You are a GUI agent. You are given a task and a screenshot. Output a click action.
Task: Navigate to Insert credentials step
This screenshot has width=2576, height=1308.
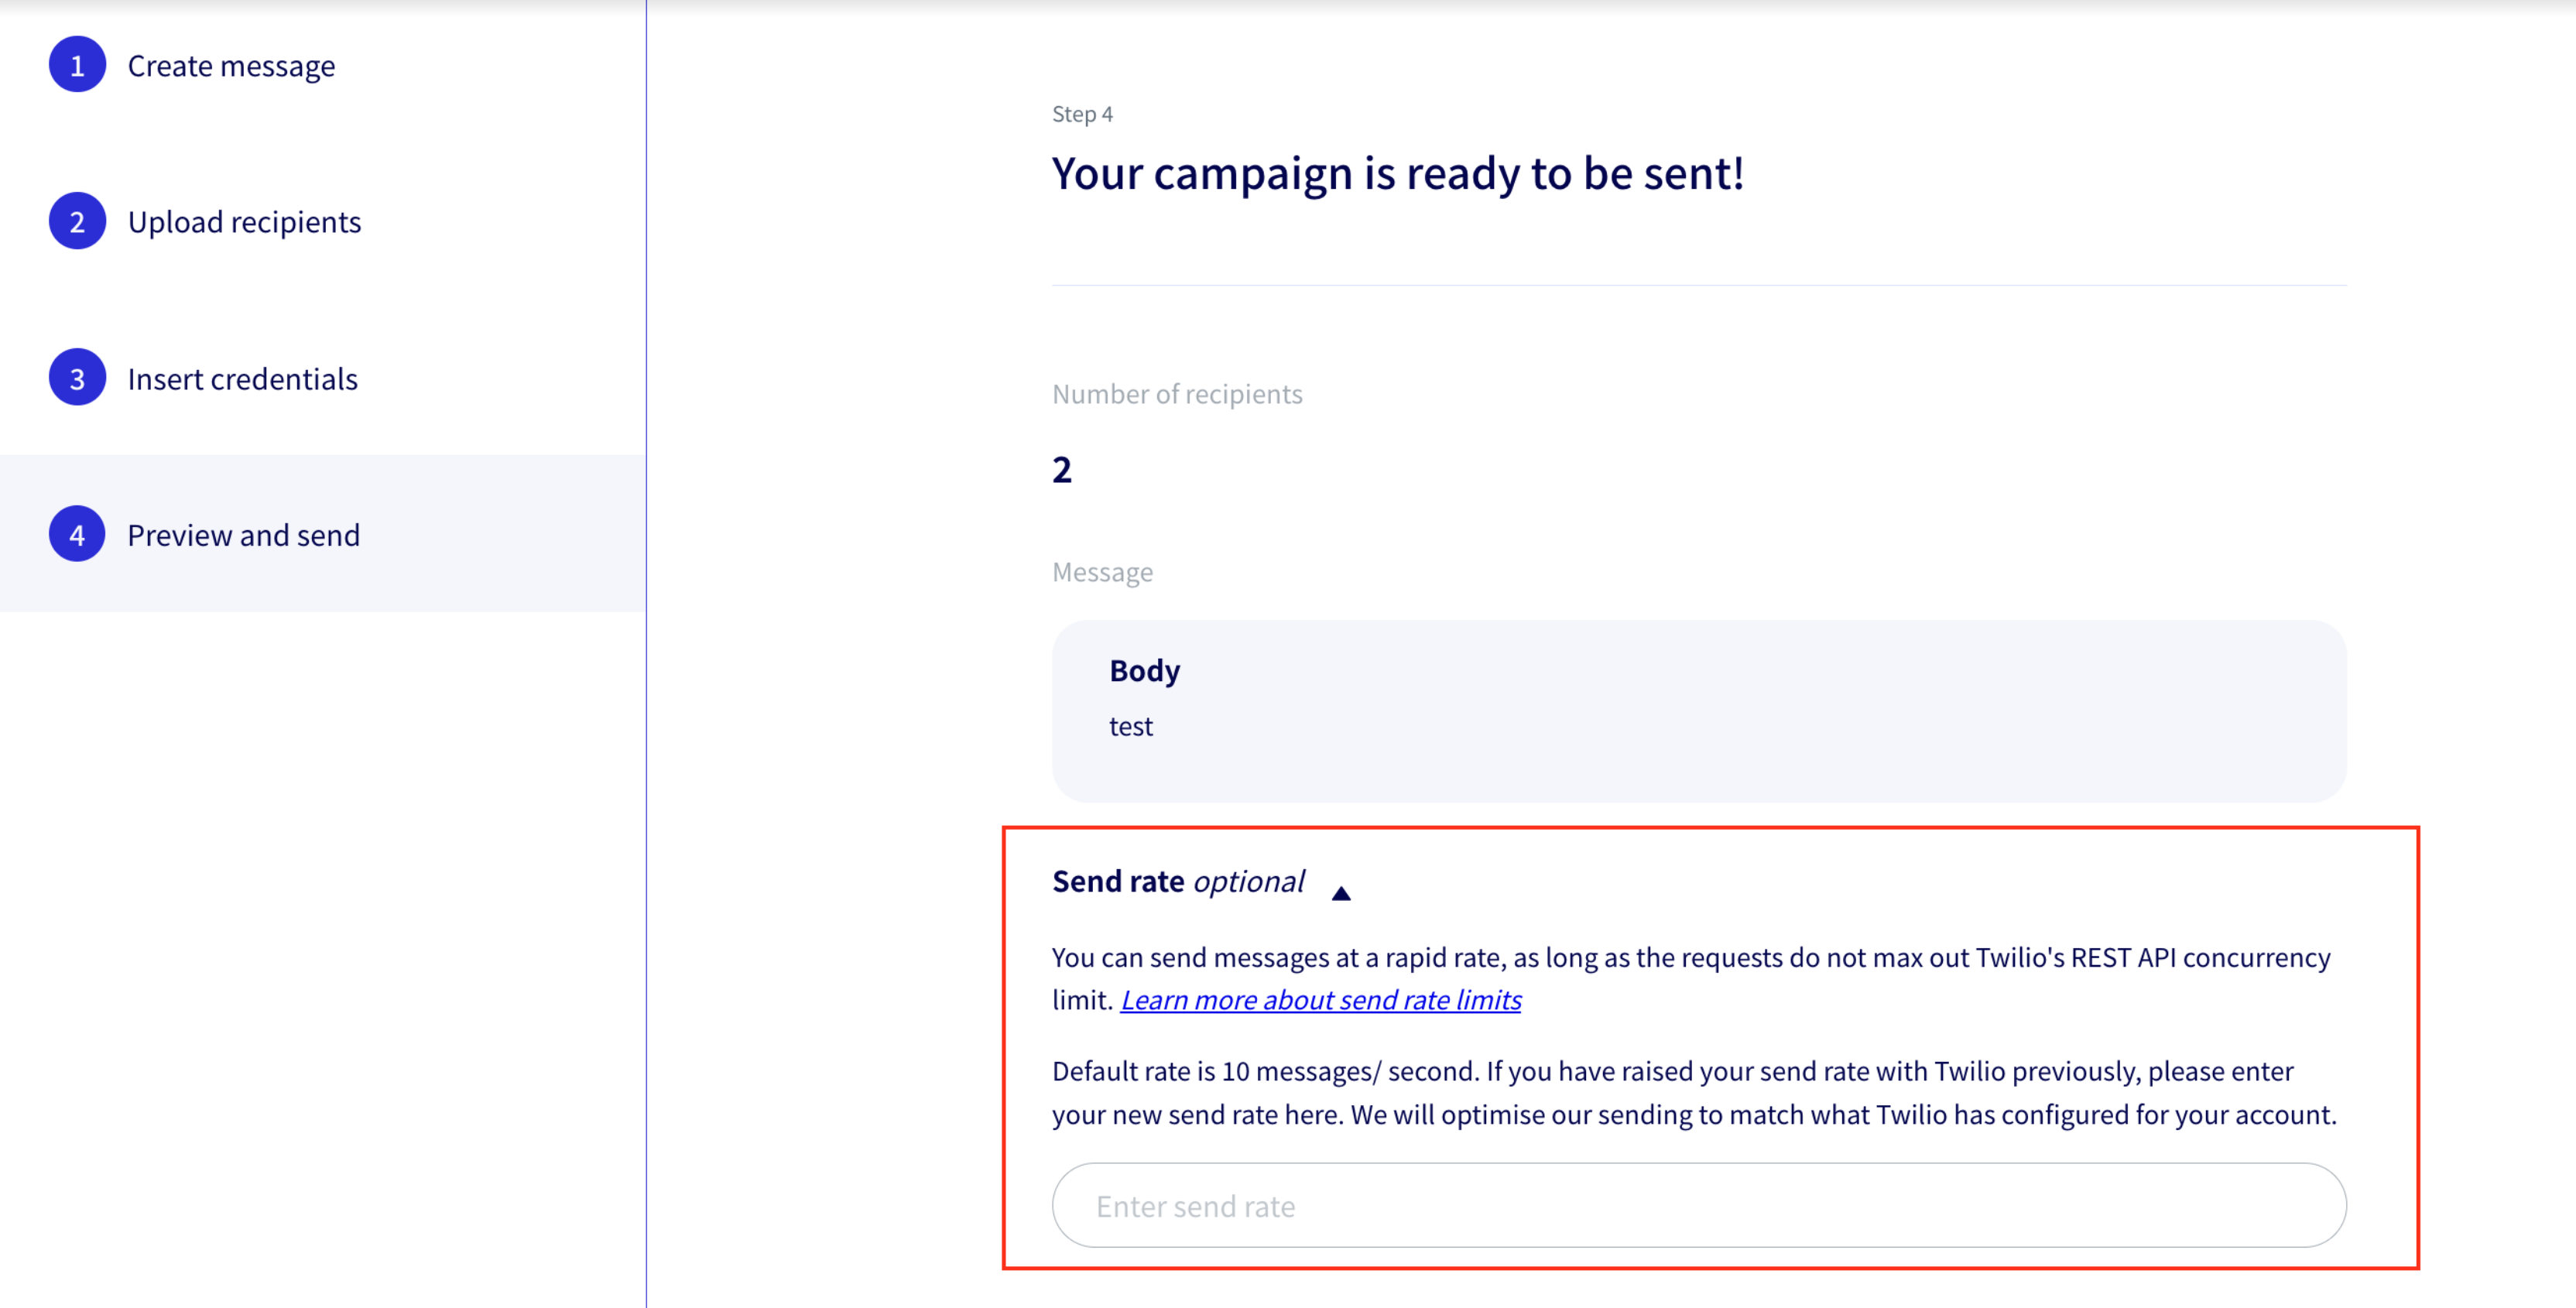point(242,379)
